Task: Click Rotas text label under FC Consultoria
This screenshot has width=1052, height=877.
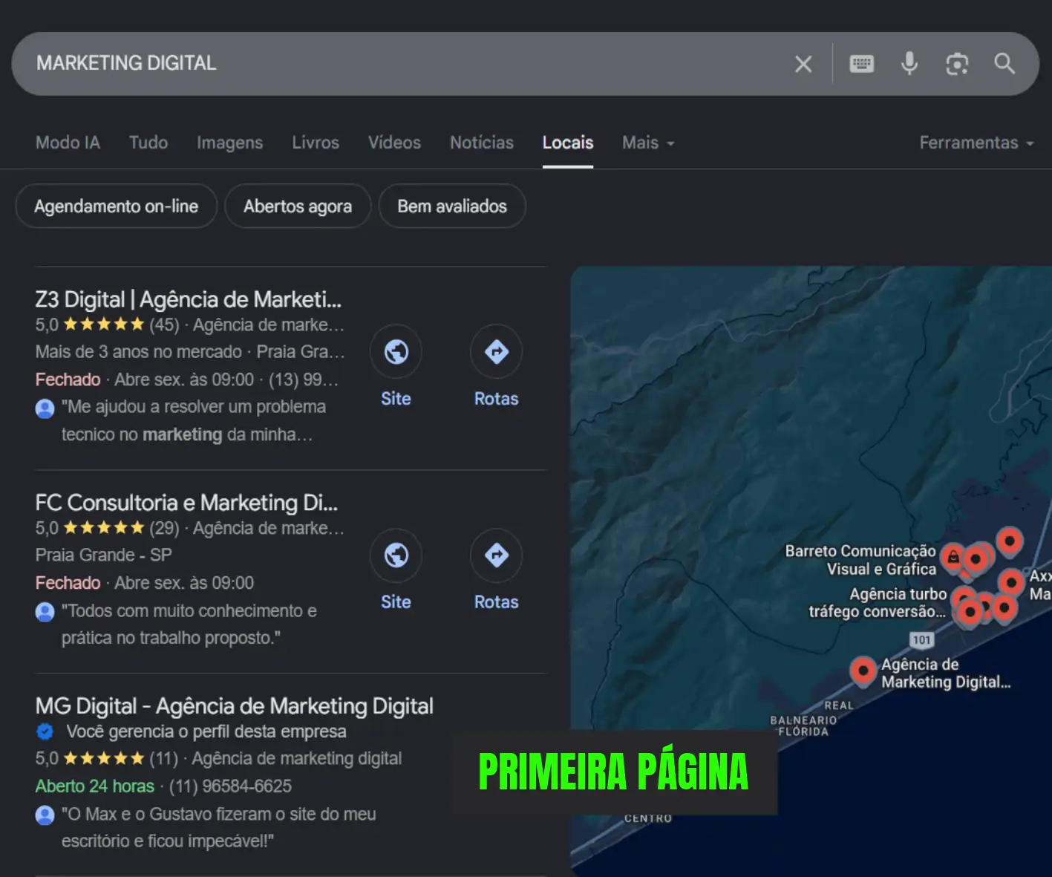Action: pos(496,602)
